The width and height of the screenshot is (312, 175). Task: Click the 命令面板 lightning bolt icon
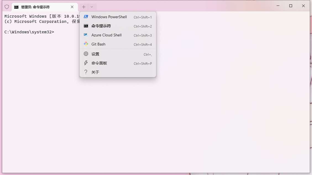click(x=86, y=63)
